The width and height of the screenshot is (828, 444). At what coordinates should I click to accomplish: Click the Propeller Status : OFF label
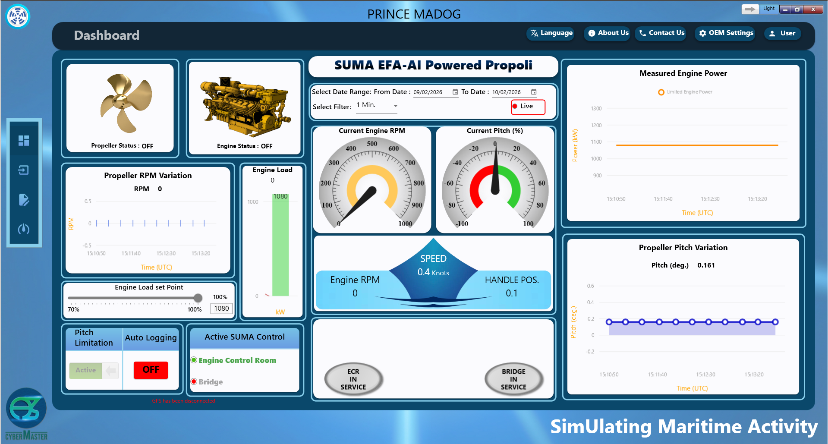(122, 146)
